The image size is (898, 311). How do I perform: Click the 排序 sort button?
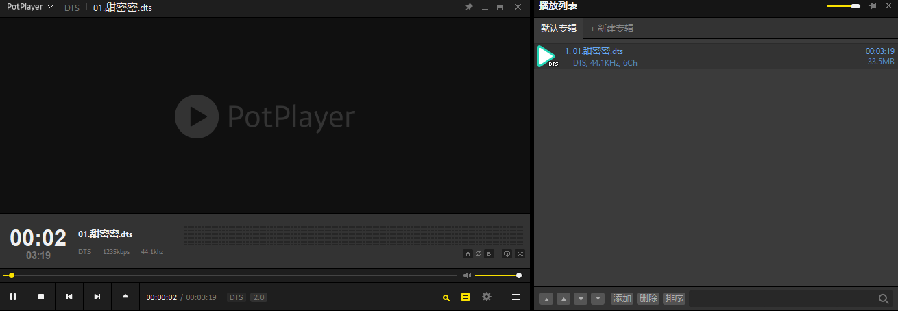coord(674,299)
